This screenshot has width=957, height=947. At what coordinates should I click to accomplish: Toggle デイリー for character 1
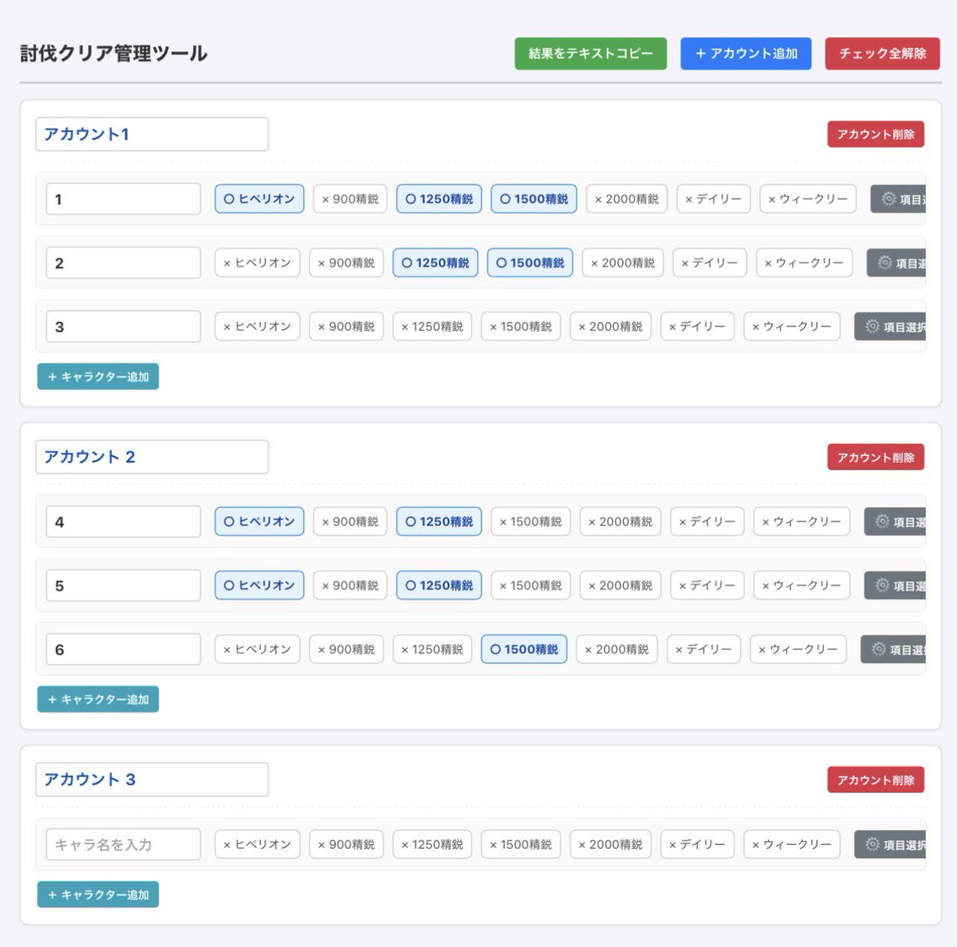pos(714,198)
